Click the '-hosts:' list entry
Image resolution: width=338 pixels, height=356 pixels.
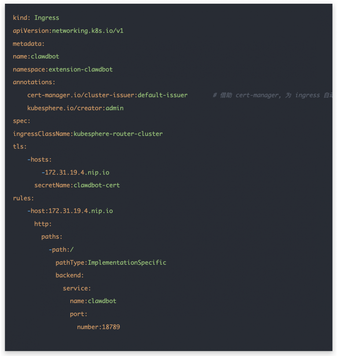tap(40, 160)
